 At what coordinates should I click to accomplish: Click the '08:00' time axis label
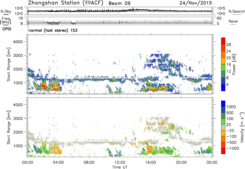pyautogui.click(x=89, y=163)
